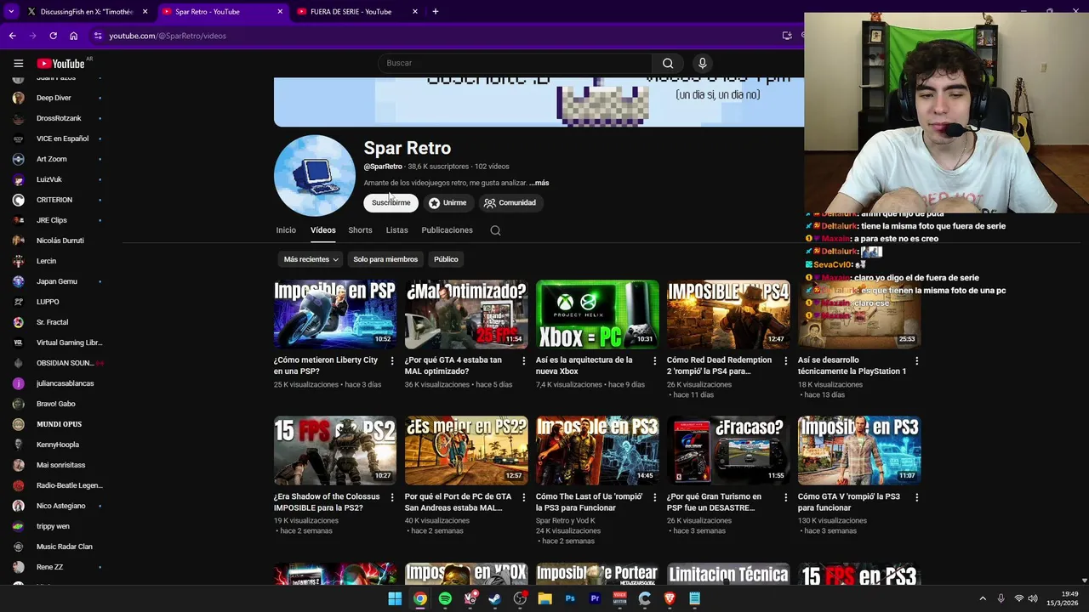Open options for Liberty City PSP video

point(392,360)
